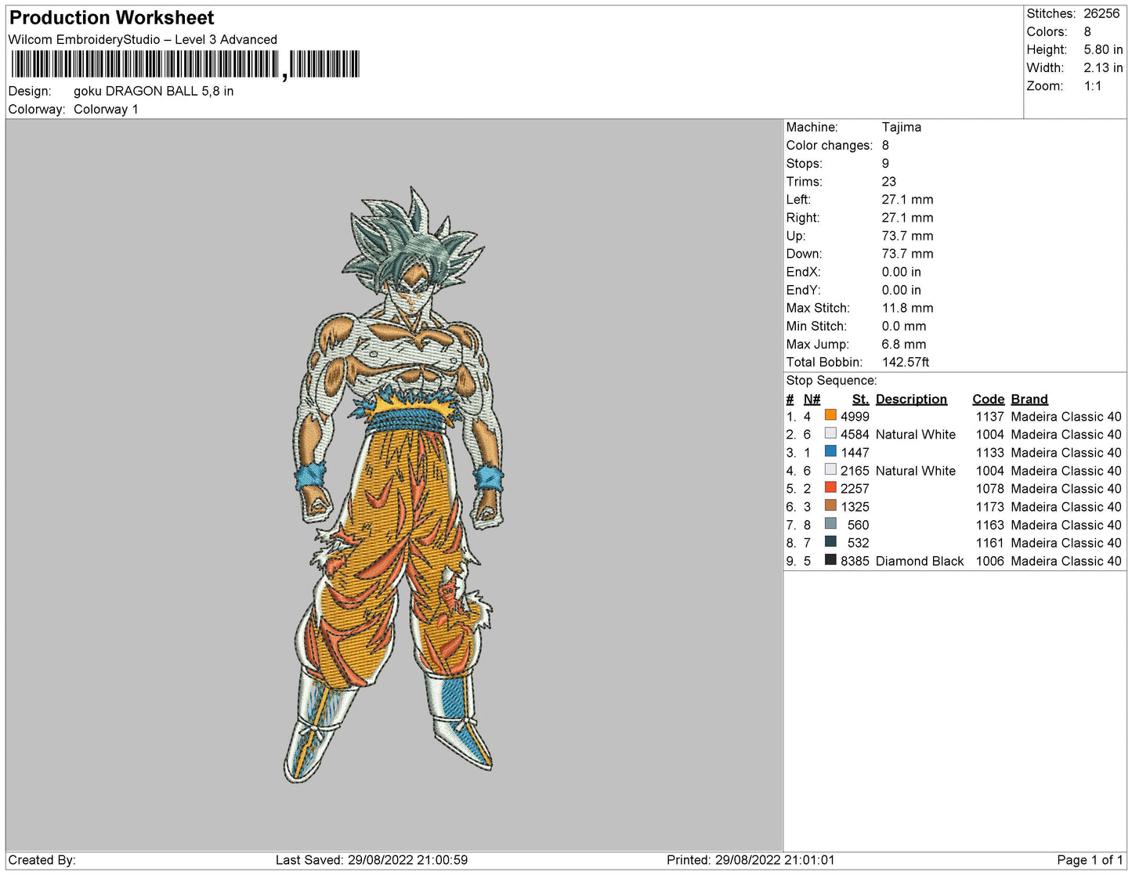Click the 'Diamond Black' description
The width and height of the screenshot is (1132, 875).
(x=920, y=561)
